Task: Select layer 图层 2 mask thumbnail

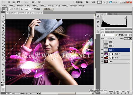Action: tap(112, 54)
